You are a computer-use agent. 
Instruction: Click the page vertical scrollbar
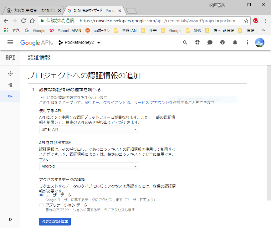269,133
